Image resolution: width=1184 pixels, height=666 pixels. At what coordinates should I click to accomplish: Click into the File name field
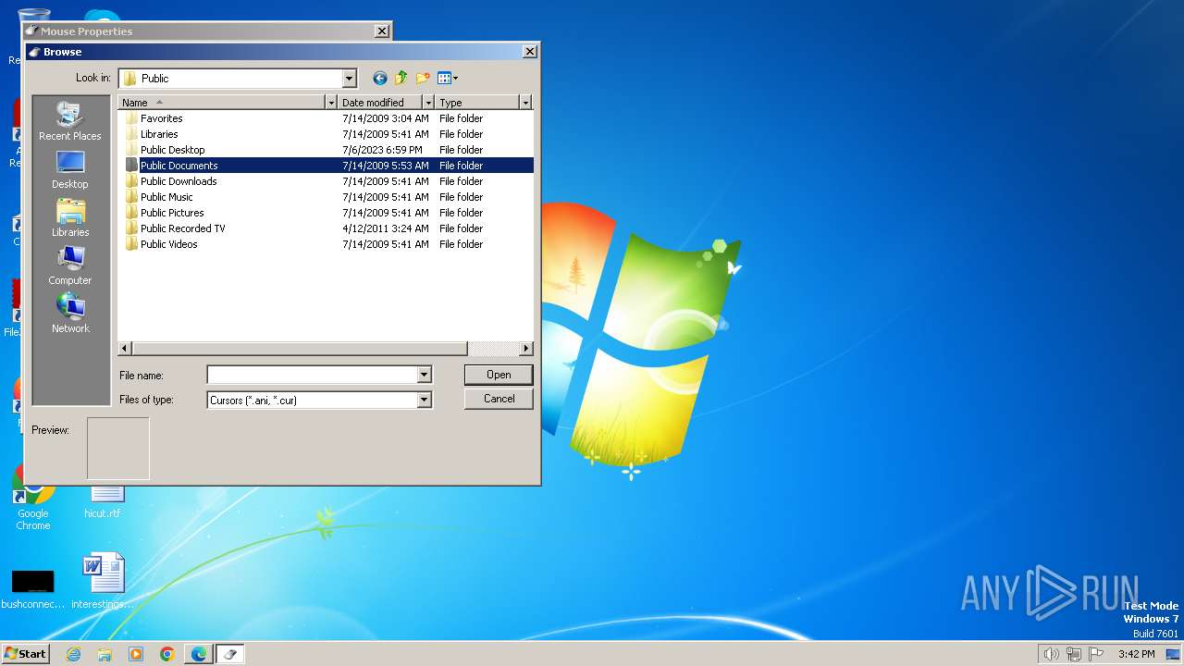pyautogui.click(x=312, y=375)
